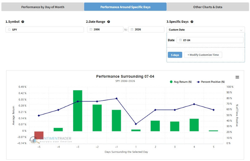Click the green bar at day 4

[x=194, y=125]
